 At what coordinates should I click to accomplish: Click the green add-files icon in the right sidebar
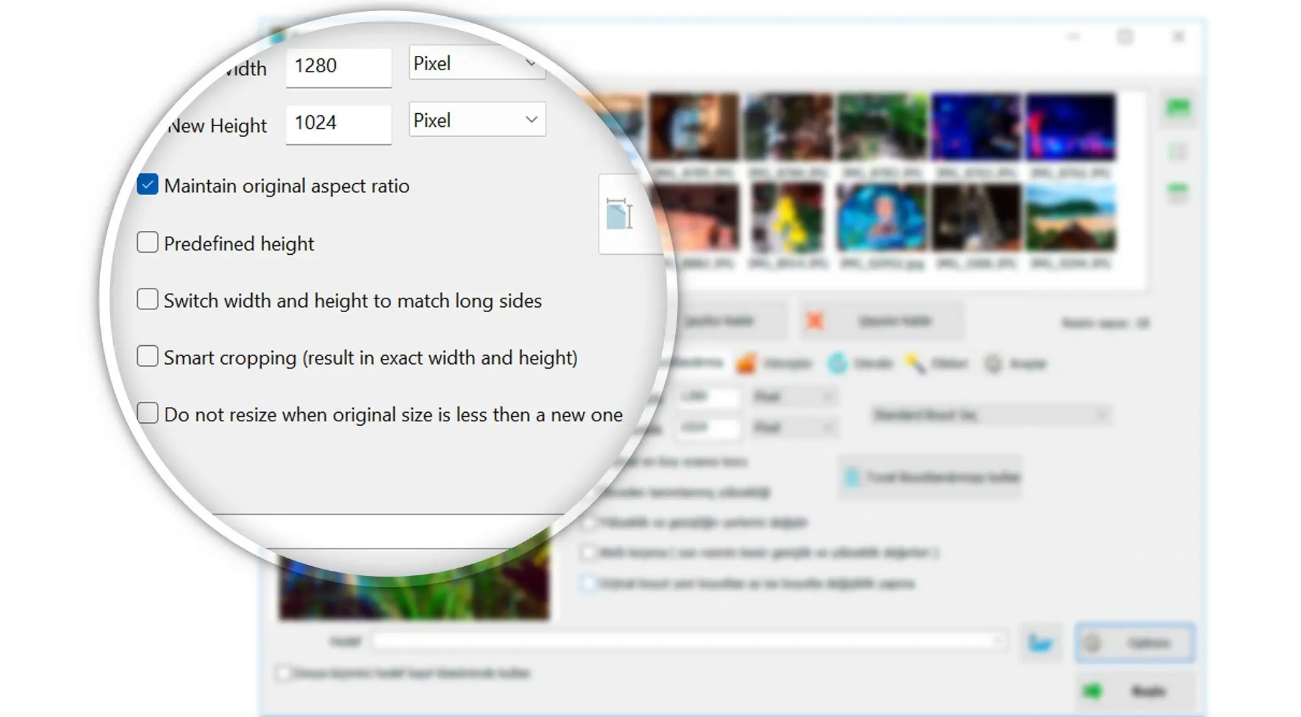click(x=1178, y=107)
